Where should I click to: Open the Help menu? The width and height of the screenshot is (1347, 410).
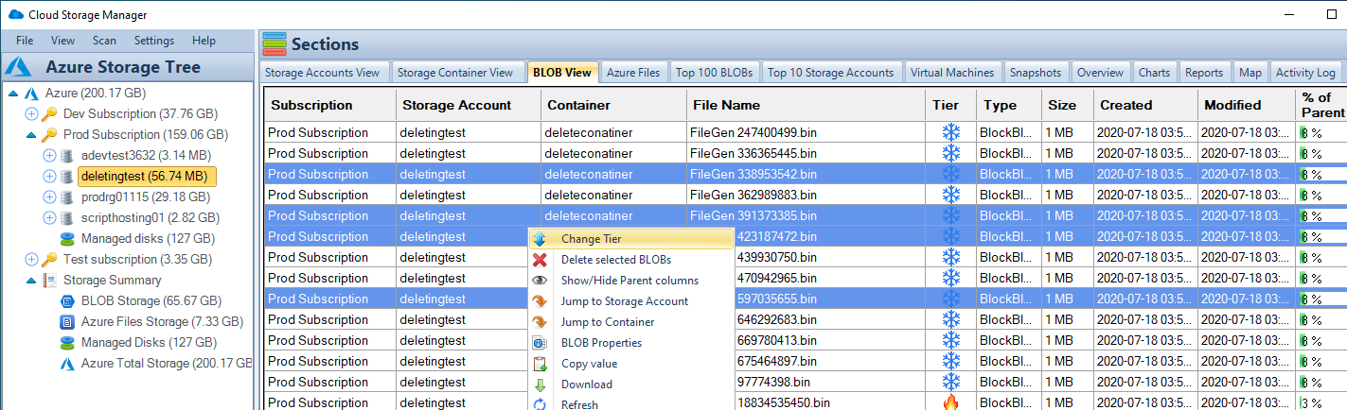point(204,41)
